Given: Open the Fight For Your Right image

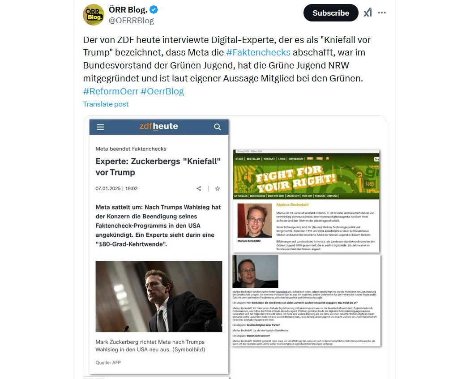Looking at the screenshot, I should (x=306, y=201).
